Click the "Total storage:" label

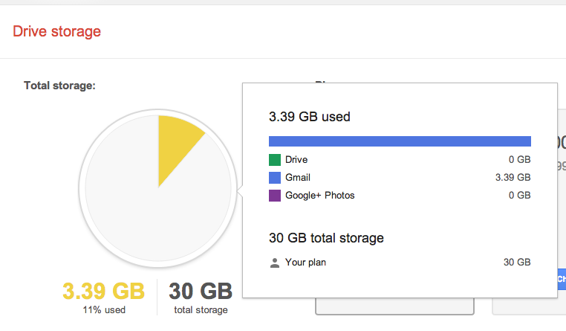click(x=59, y=86)
